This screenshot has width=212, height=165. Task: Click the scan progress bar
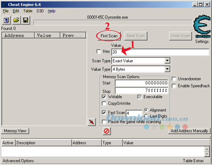click(x=113, y=23)
